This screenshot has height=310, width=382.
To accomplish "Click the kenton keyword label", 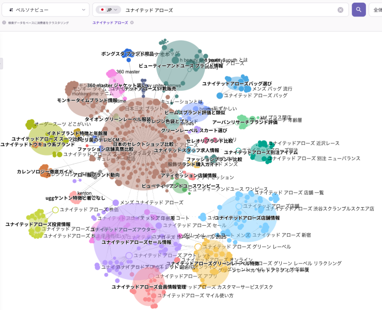I will (85, 193).
